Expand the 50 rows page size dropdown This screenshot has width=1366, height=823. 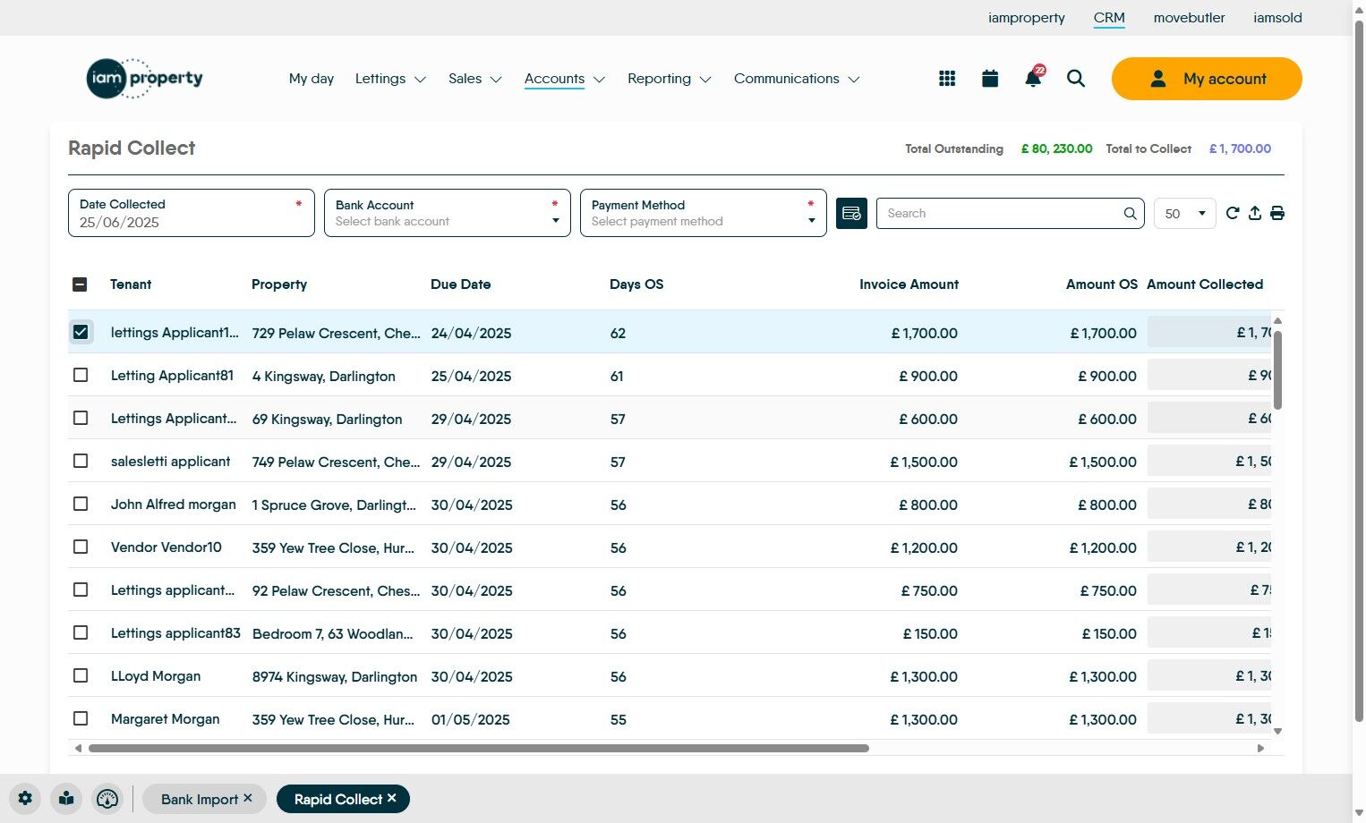coord(1184,214)
